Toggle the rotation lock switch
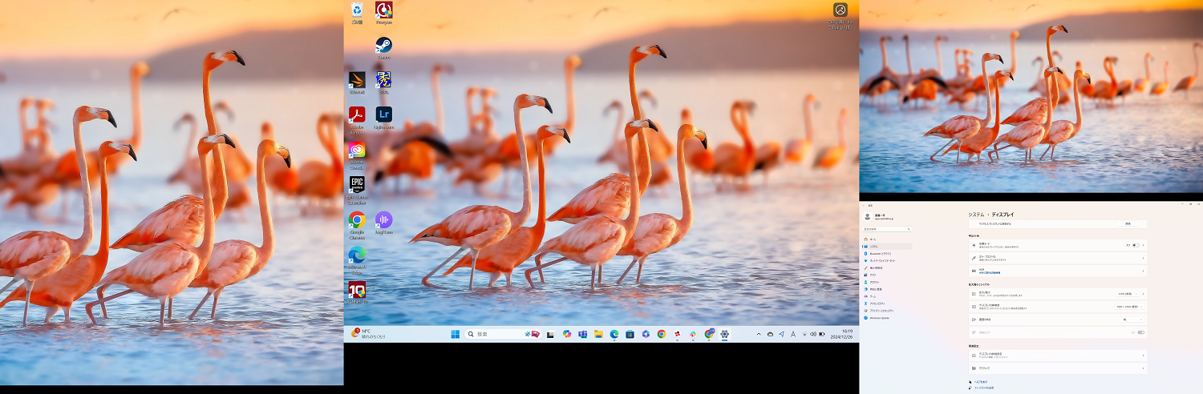Screen dimensions: 1203x394 [1140, 332]
